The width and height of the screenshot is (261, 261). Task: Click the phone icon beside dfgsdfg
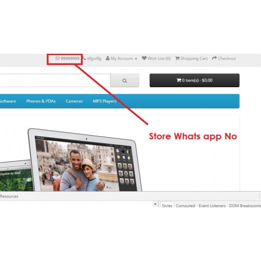[x=85, y=58]
